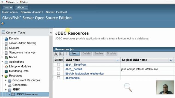This screenshot has width=175, height=98.
Task: Select Monitoring Data in the tree
Action: pos(19,71)
